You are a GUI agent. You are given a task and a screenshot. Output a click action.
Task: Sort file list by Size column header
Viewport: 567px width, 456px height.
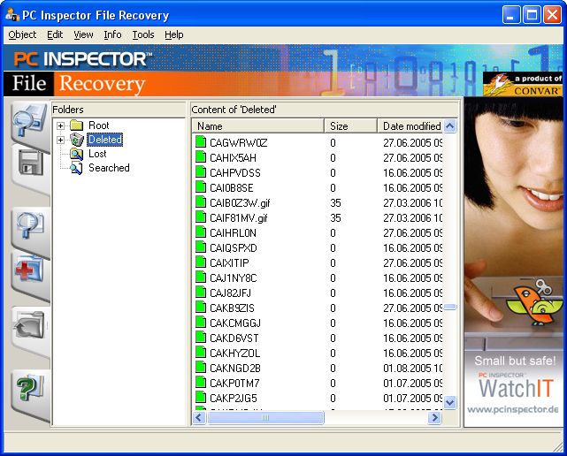pyautogui.click(x=351, y=126)
